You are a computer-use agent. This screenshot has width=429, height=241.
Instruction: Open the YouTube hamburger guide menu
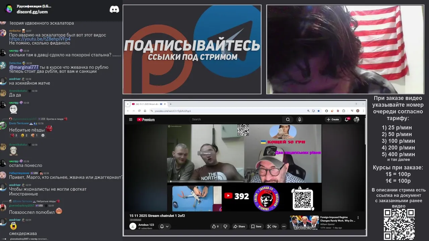click(x=131, y=119)
